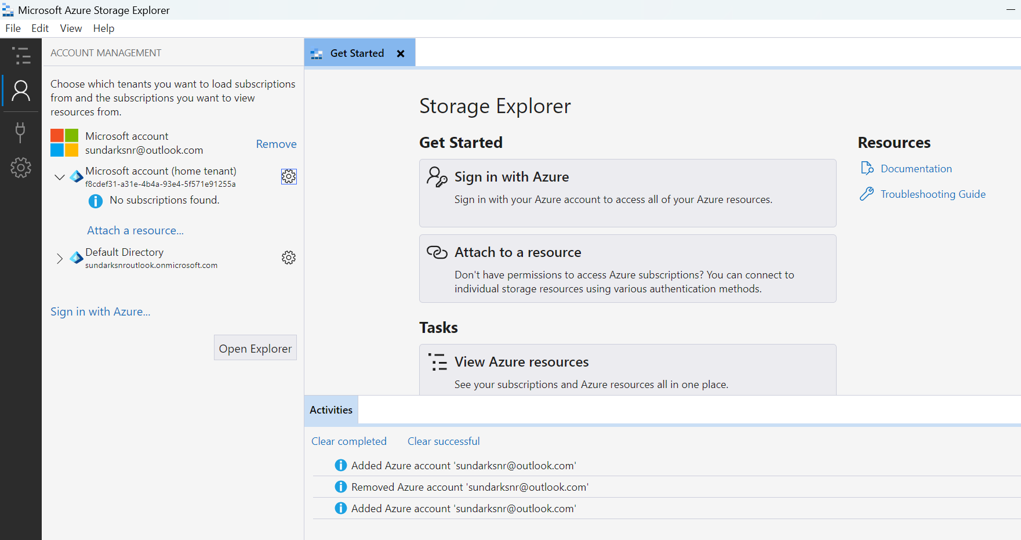
Task: Select the Activities tab
Action: click(x=331, y=410)
